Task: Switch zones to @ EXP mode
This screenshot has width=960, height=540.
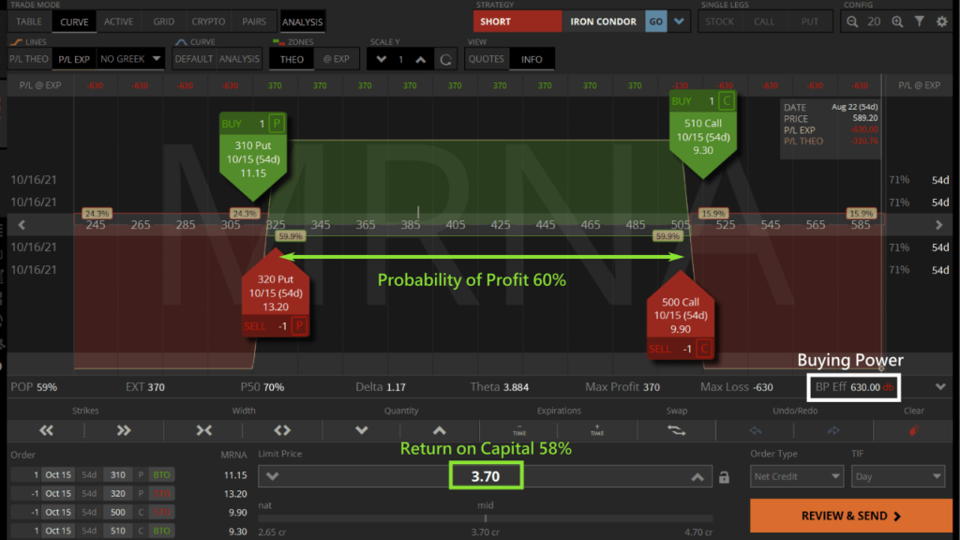Action: (337, 59)
